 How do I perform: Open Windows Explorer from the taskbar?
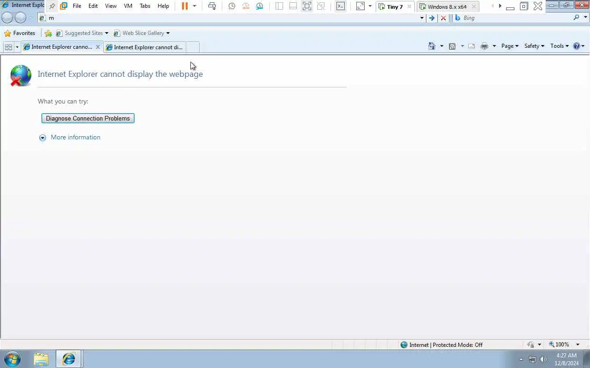click(x=41, y=359)
